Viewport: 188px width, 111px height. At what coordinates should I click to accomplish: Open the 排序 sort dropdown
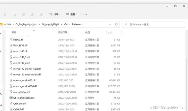pos(55,14)
